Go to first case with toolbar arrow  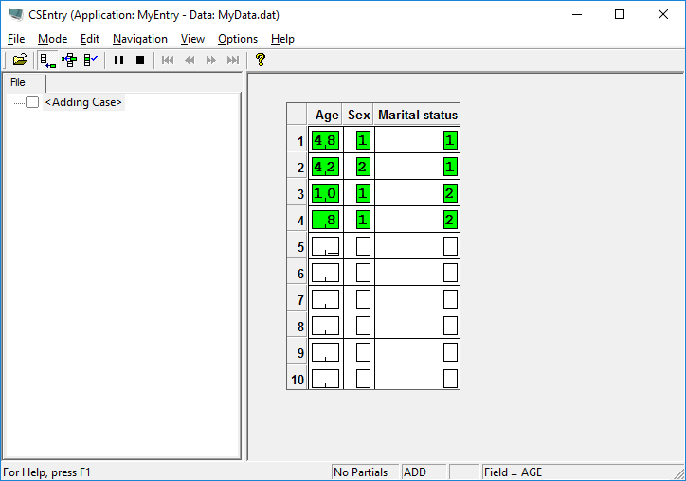pos(168,60)
